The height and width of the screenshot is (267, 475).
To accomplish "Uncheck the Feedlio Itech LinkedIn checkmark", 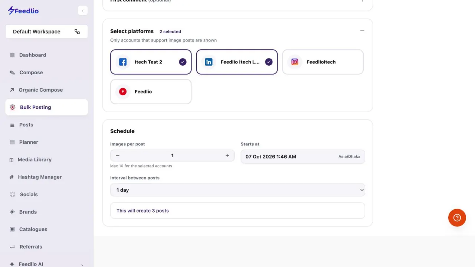I will pos(269,62).
